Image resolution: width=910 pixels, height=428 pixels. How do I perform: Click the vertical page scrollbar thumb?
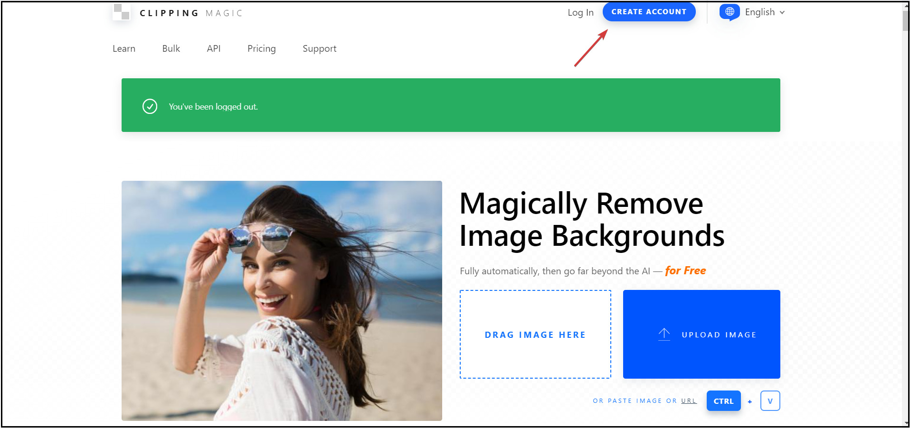click(905, 20)
